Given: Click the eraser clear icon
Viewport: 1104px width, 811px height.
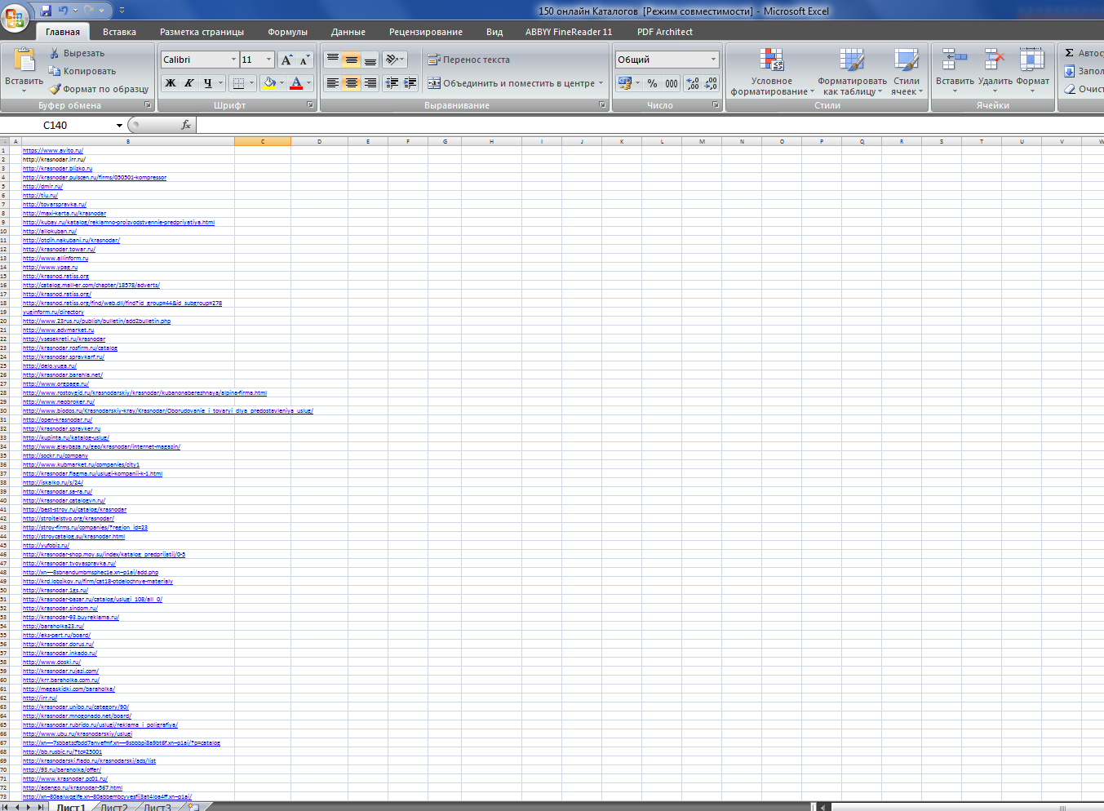Looking at the screenshot, I should (1069, 89).
